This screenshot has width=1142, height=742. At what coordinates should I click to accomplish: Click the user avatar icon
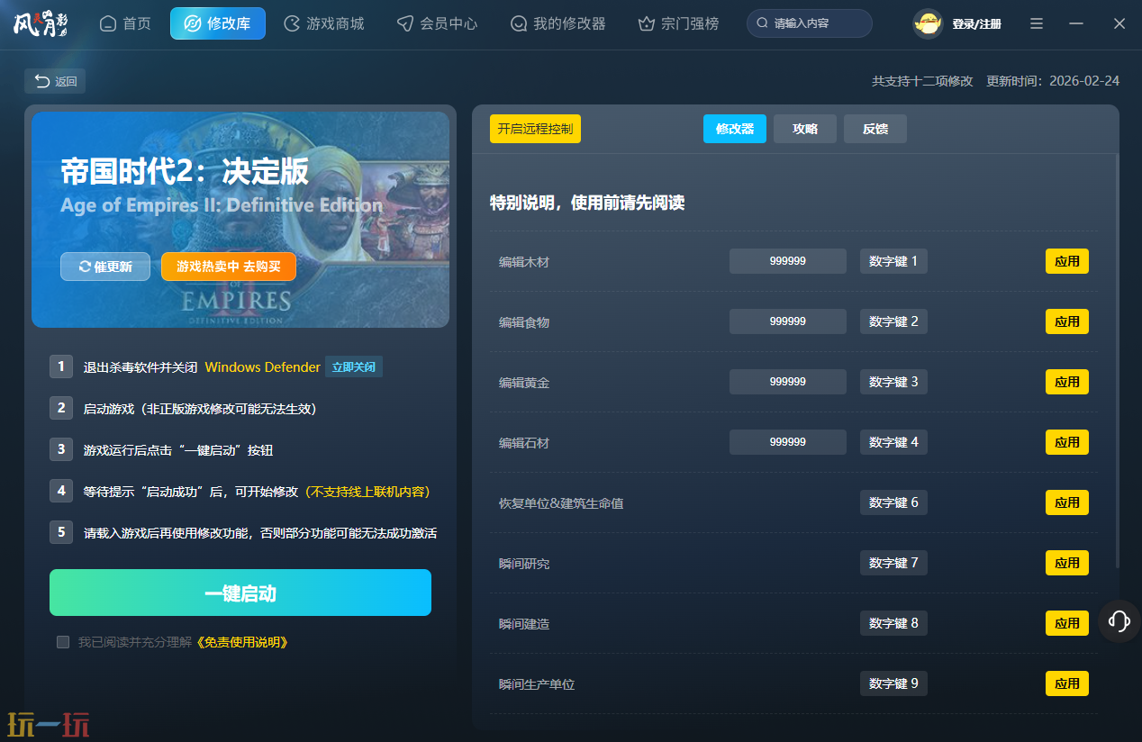point(928,23)
